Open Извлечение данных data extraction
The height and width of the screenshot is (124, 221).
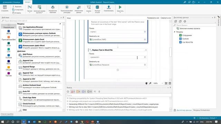(79, 9)
